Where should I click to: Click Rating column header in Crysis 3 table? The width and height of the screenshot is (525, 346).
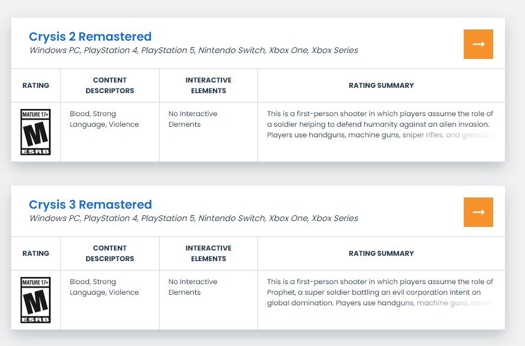point(36,253)
